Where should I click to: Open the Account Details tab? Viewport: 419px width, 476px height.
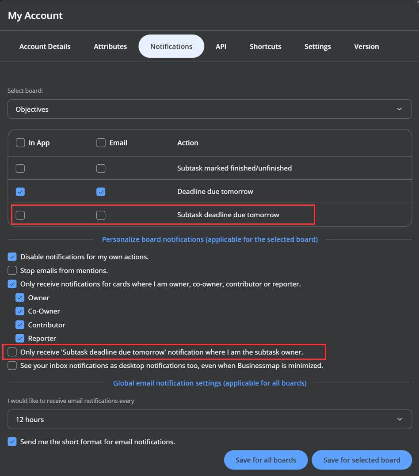(x=45, y=46)
